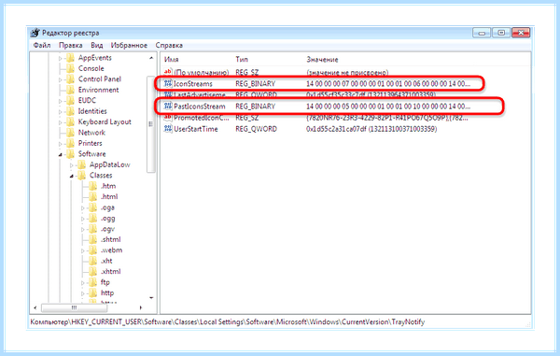Image resolution: width=560 pixels, height=356 pixels.
Task: Open the Правка menu
Action: (x=70, y=46)
